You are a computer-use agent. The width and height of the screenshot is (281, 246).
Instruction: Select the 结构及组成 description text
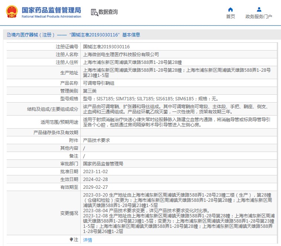pos(175,109)
